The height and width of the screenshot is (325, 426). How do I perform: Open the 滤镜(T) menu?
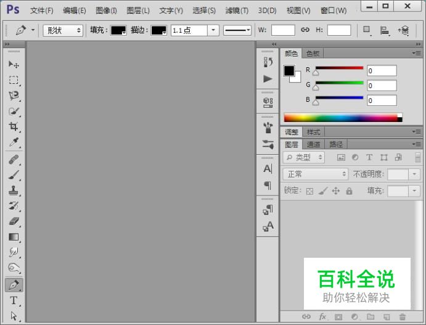coord(237,10)
